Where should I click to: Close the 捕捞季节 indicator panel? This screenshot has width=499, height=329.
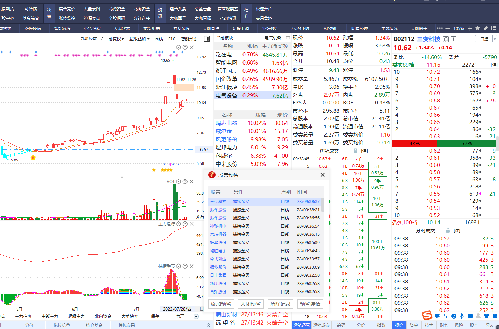click(192, 266)
